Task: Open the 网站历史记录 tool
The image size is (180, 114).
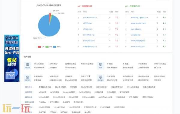Action: click(112, 80)
